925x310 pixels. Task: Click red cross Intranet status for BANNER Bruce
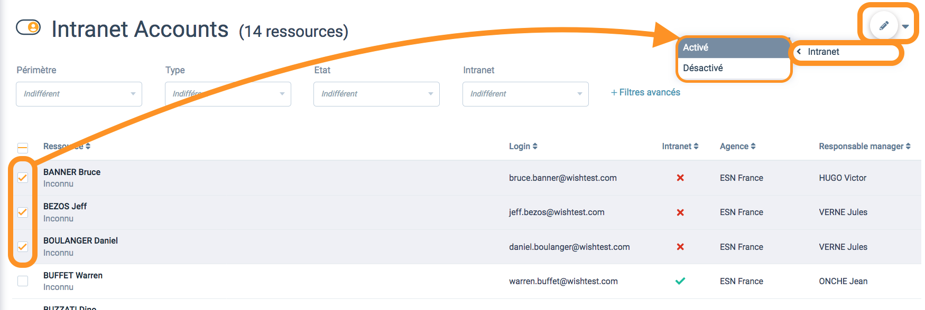pos(680,178)
